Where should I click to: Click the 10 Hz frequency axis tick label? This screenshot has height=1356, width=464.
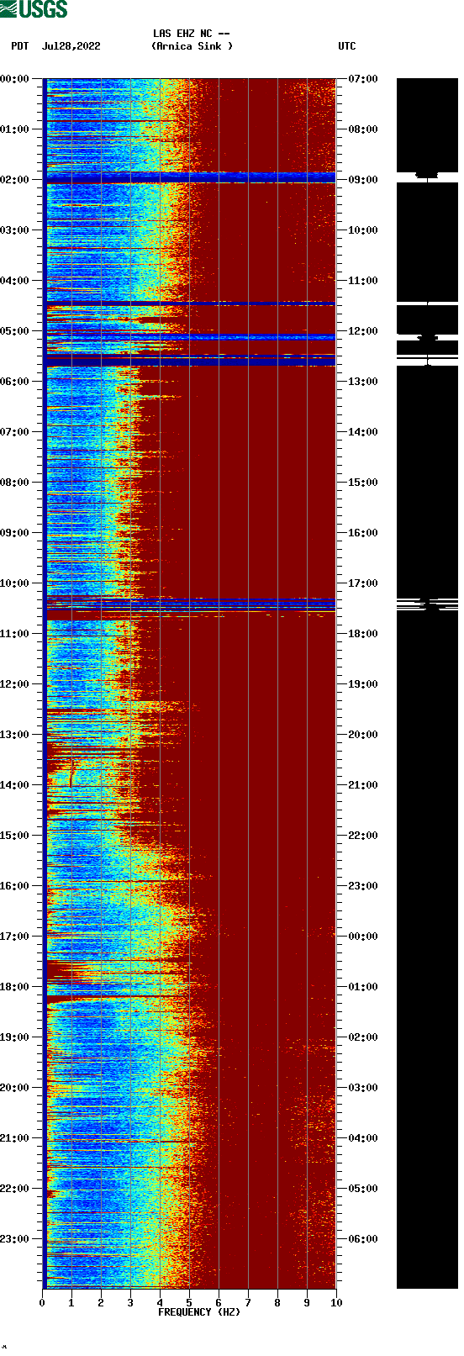[x=336, y=1303]
